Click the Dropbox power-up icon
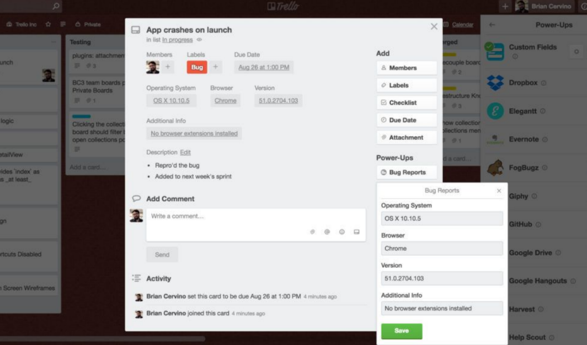Image resolution: width=587 pixels, height=345 pixels. (495, 83)
